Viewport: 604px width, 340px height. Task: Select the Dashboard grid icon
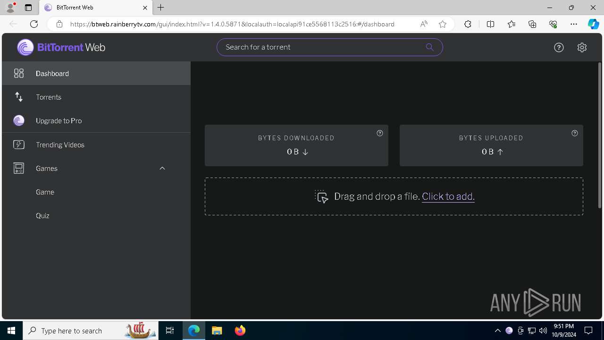click(x=19, y=73)
